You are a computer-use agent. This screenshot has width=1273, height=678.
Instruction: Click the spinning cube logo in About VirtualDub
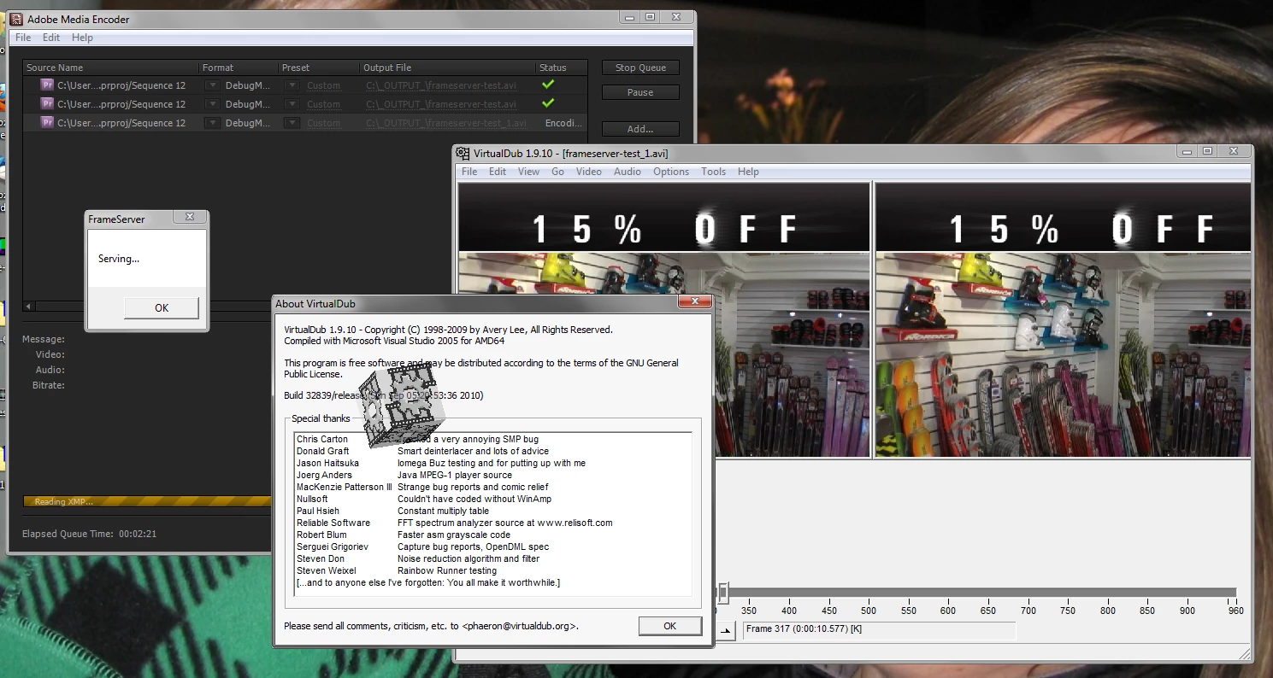pyautogui.click(x=402, y=407)
